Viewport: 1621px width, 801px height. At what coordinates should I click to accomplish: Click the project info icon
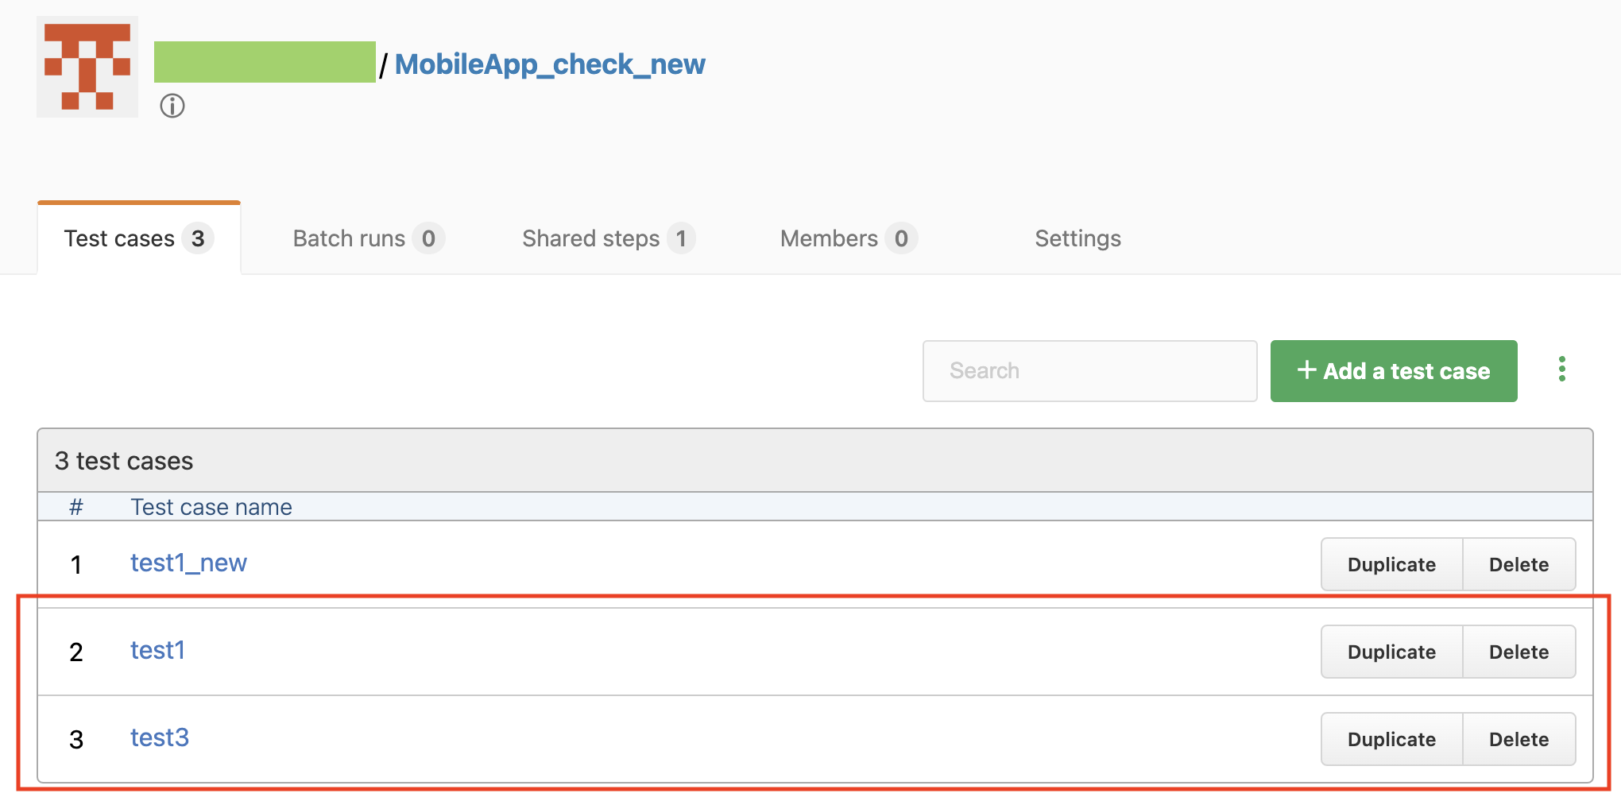[x=172, y=106]
